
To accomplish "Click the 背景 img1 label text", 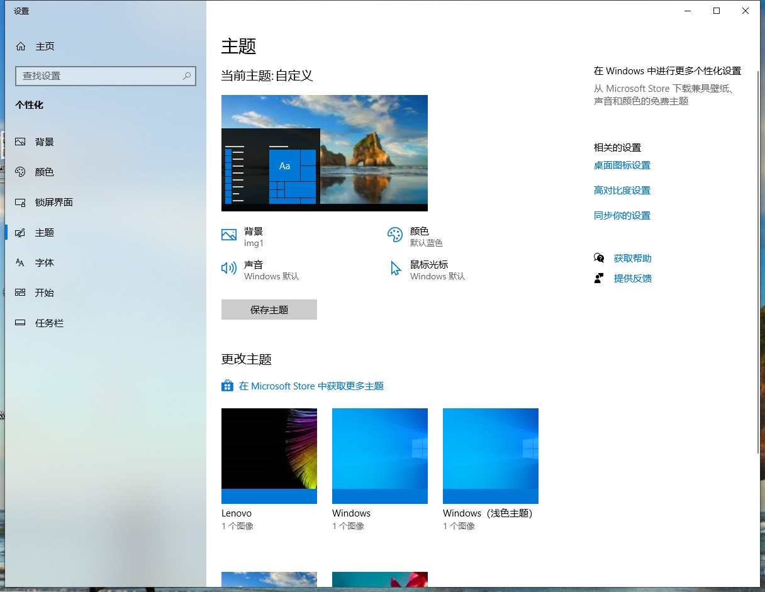I will point(254,237).
